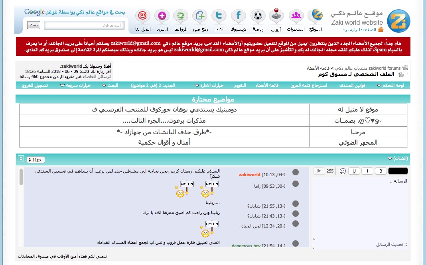
Task: Click راما username in the chat
Action: 257,186
